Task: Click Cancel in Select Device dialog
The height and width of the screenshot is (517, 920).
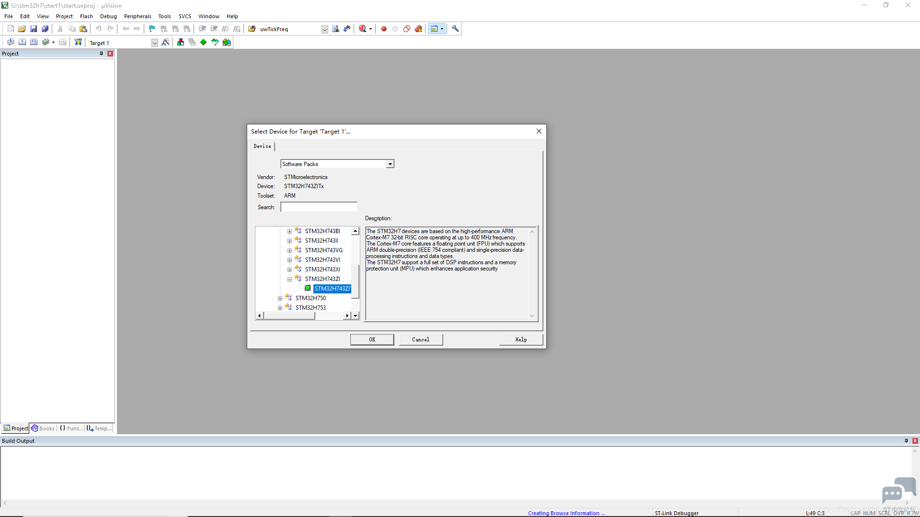Action: click(421, 340)
